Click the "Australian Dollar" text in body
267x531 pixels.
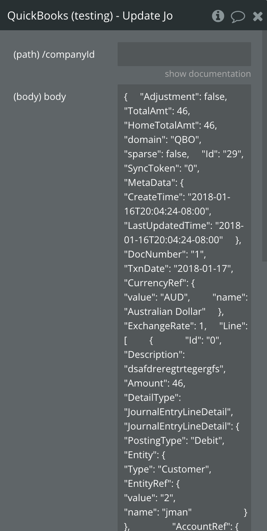165,312
